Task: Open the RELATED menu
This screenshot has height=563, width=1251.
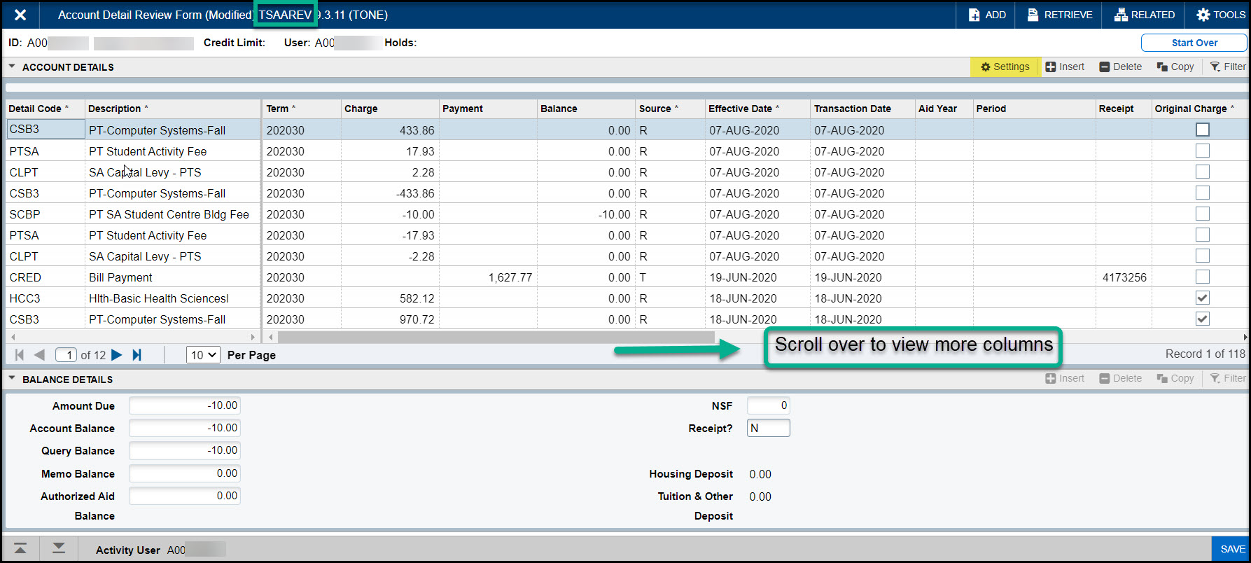Action: [1144, 15]
